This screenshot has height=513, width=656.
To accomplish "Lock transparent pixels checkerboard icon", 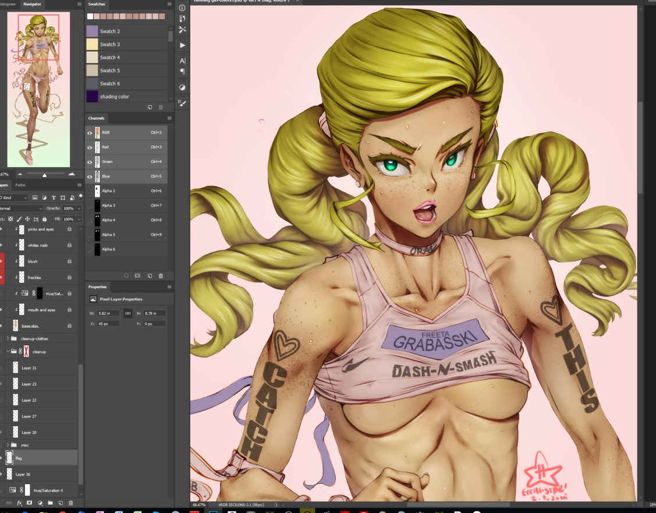I will [x=10, y=219].
